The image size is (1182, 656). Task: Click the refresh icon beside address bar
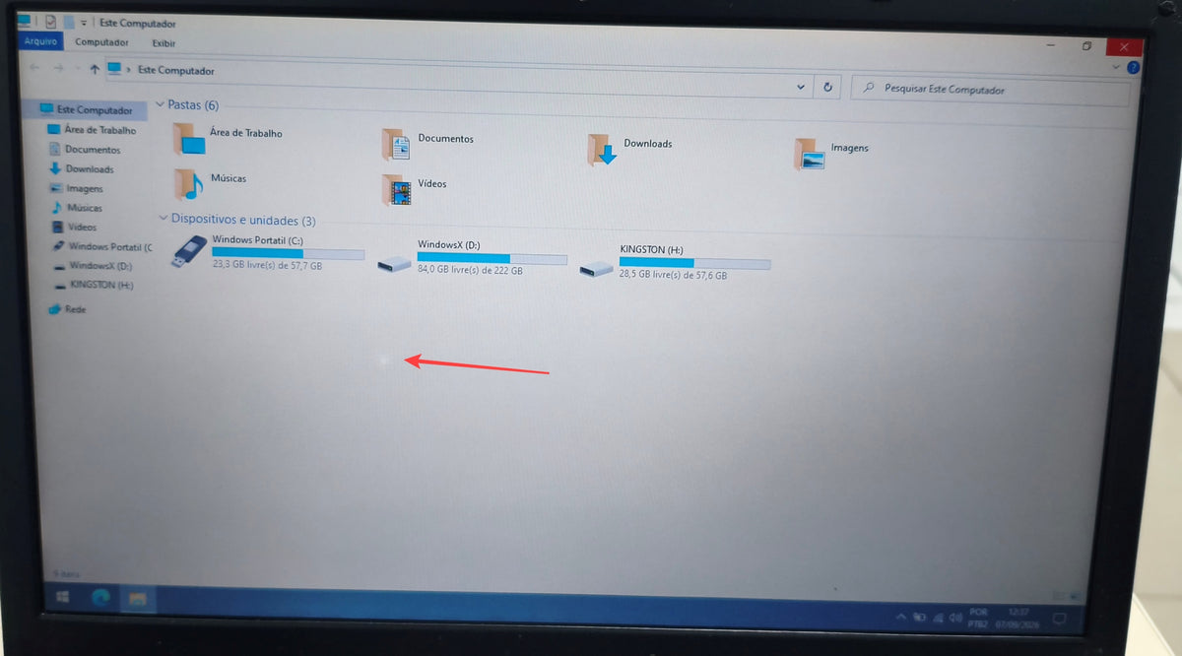pyautogui.click(x=828, y=87)
